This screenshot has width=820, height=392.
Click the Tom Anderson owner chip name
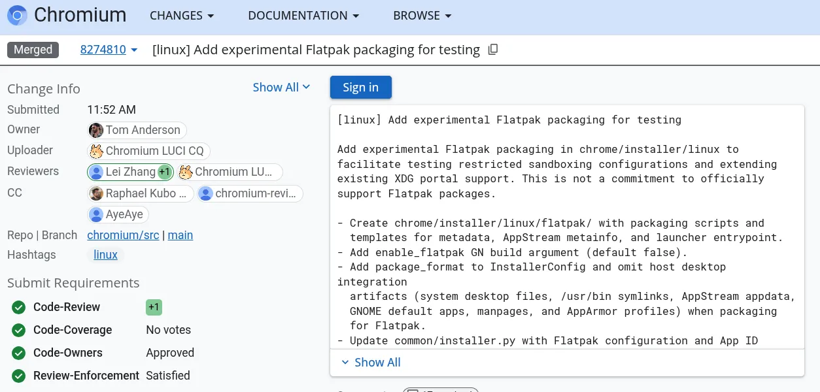tap(143, 130)
